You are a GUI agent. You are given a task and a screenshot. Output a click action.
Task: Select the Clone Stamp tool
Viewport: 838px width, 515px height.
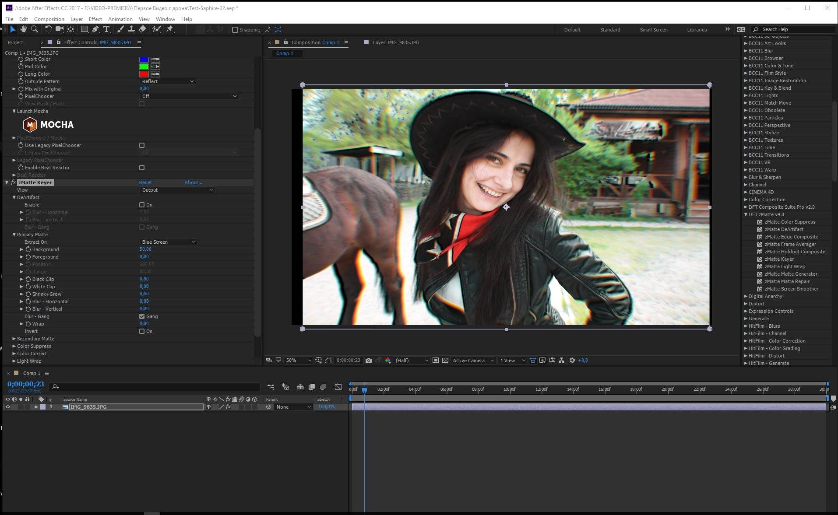click(x=131, y=29)
